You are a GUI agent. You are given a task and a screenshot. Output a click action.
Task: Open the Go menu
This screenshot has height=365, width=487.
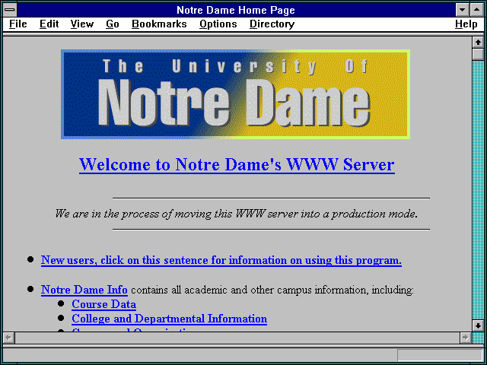[113, 24]
